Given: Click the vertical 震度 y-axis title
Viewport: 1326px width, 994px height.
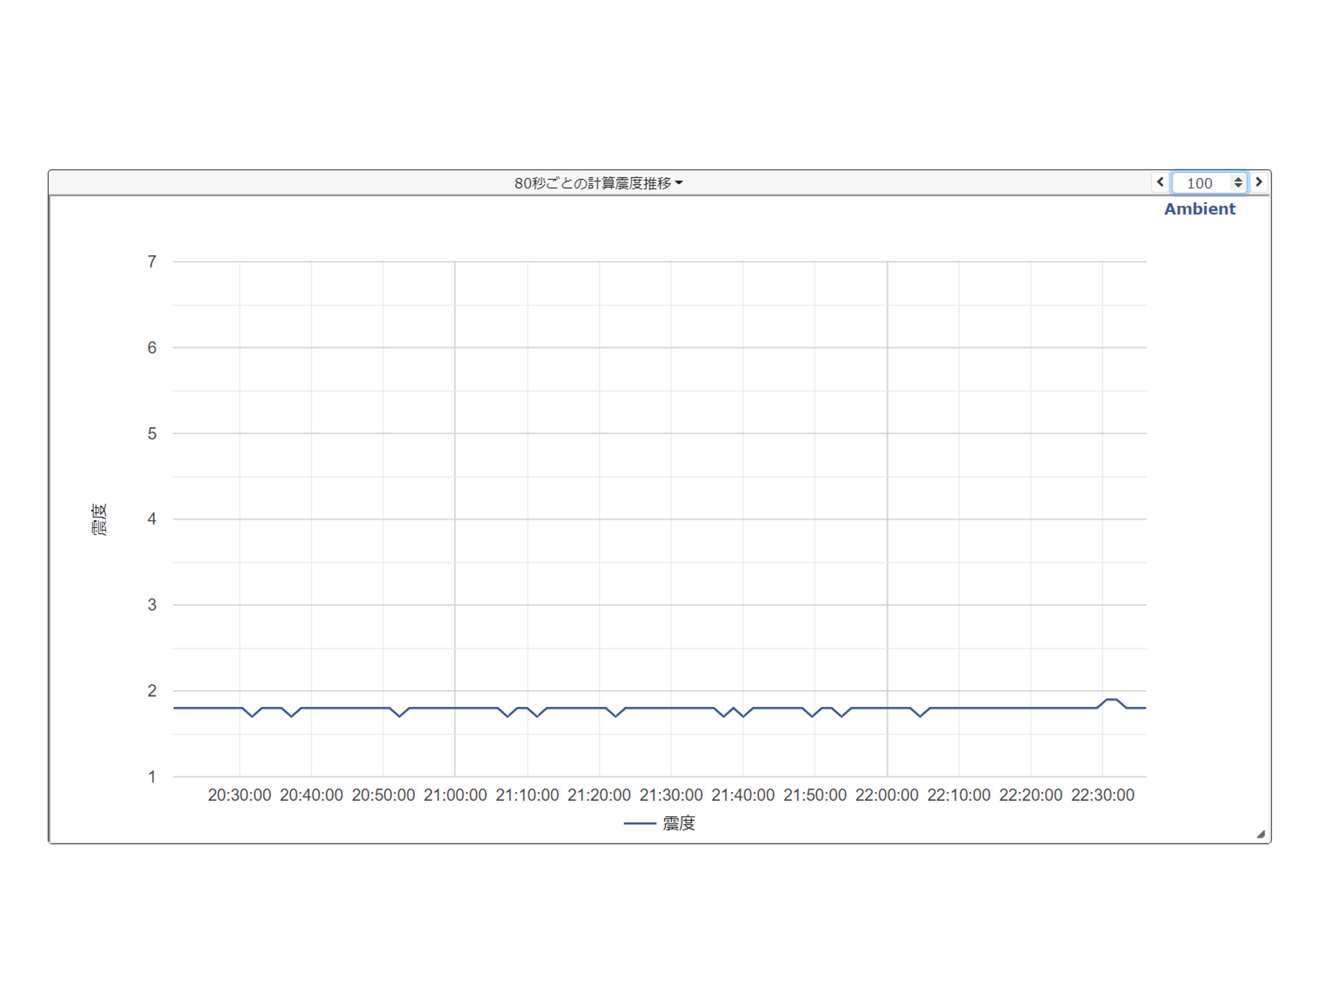Looking at the screenshot, I should pos(99,520).
